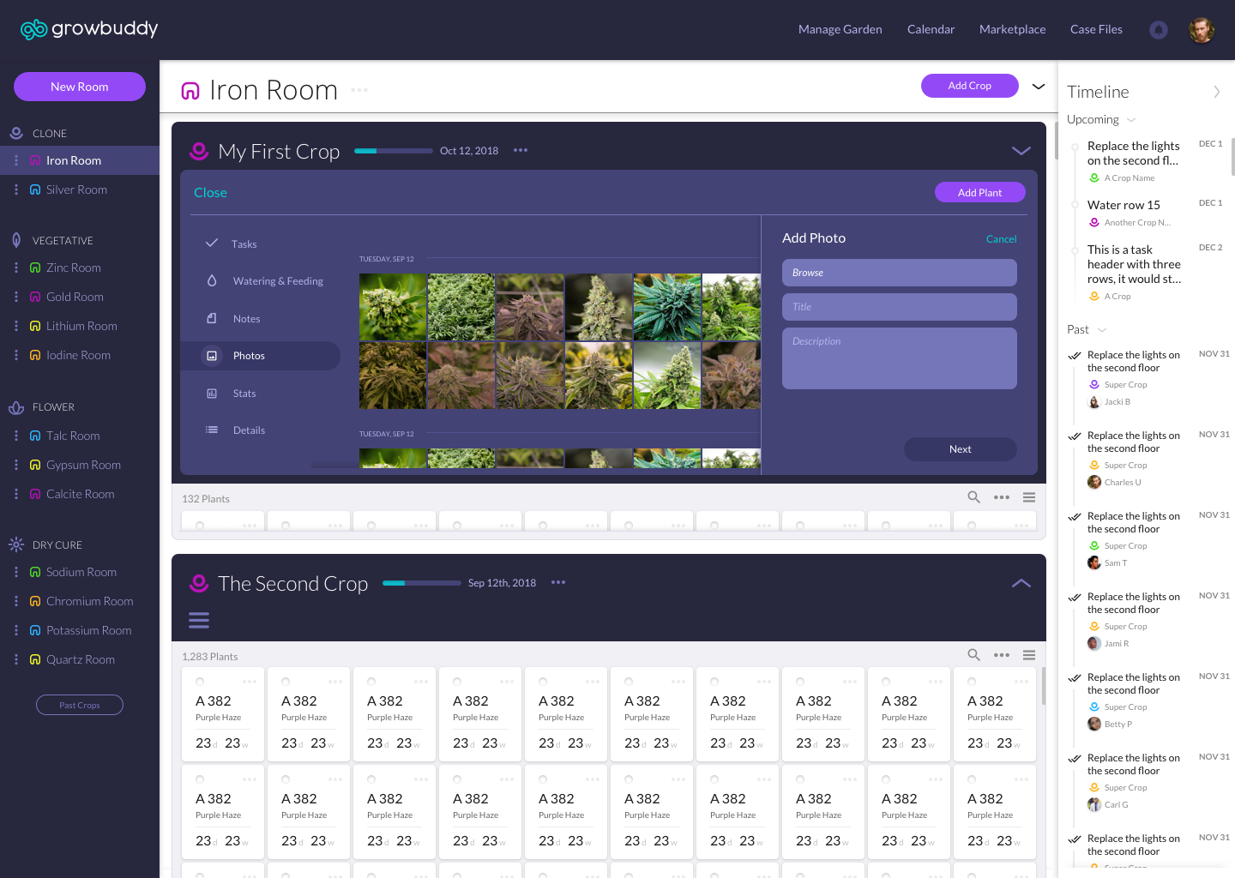Image resolution: width=1235 pixels, height=878 pixels.
Task: Click the three-dot menu next to Iron Room title
Action: [x=359, y=90]
